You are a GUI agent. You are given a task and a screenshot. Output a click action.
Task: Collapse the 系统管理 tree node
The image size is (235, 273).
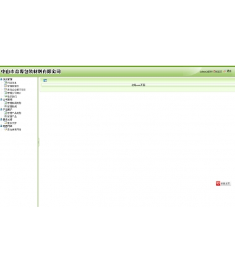click(1, 79)
